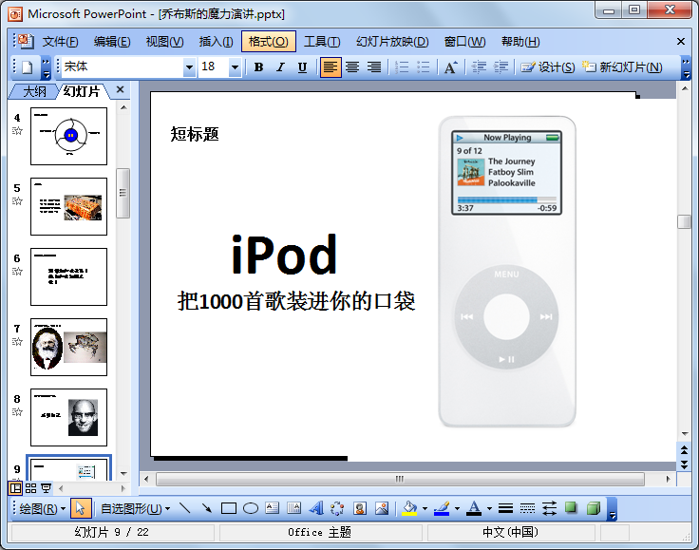Open the font name dropdown showing 宋体

click(189, 67)
